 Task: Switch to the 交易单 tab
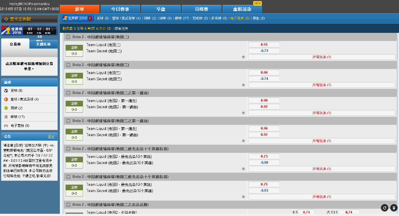(x=15, y=44)
